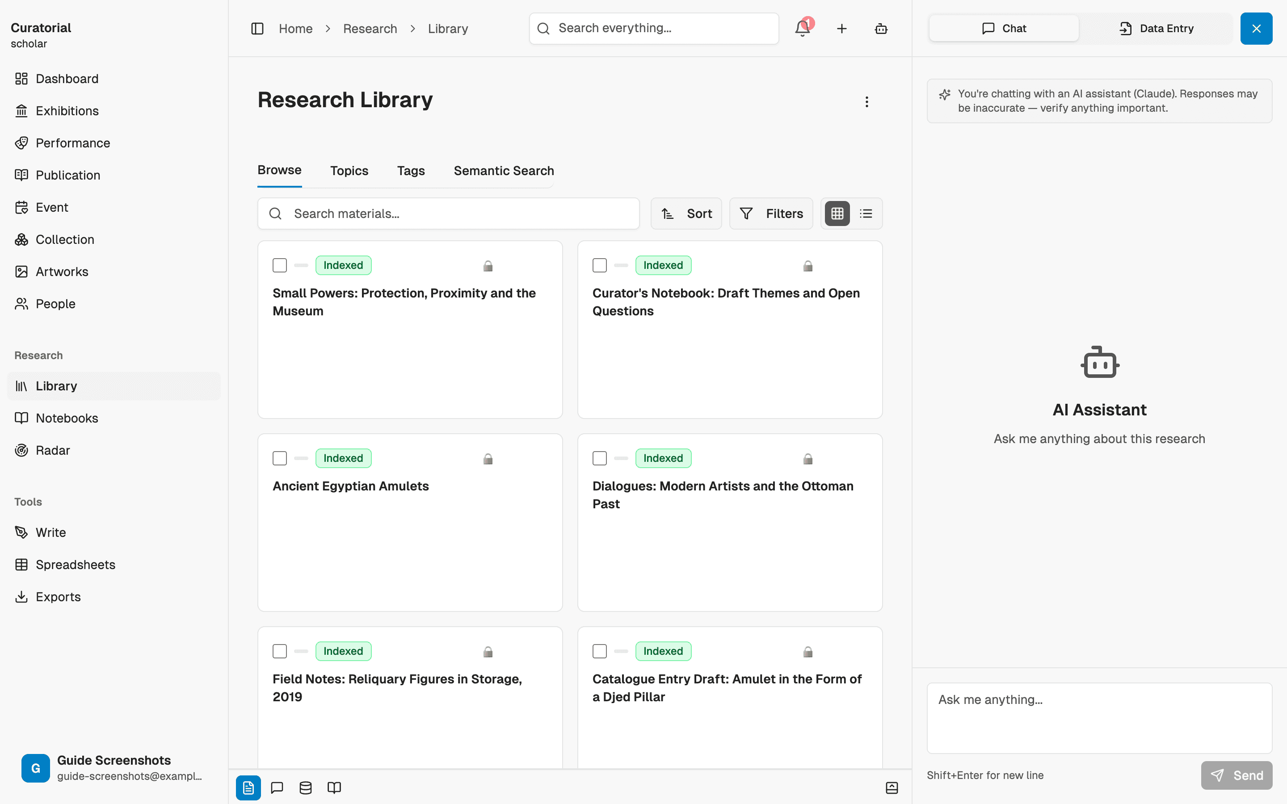Image resolution: width=1287 pixels, height=804 pixels.
Task: Select checkbox on Catalogue Entry Draft card
Action: [599, 651]
